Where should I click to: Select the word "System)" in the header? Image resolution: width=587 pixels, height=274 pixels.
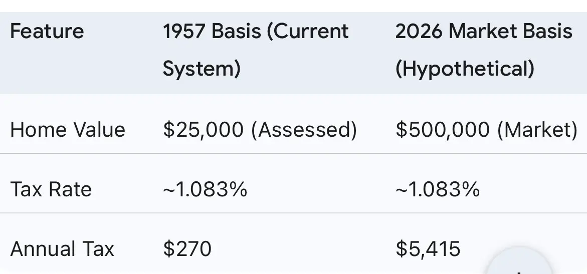click(x=202, y=68)
